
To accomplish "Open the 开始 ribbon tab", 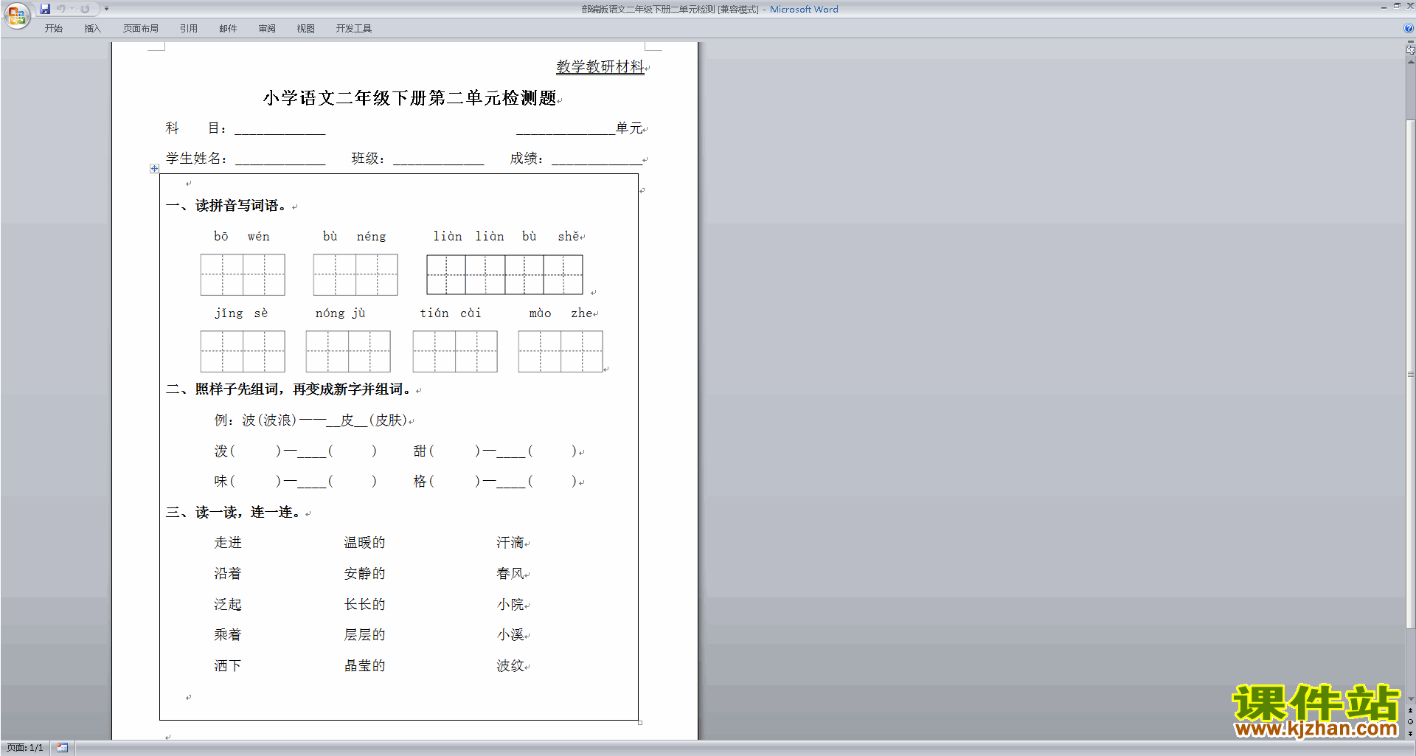I will pyautogui.click(x=53, y=29).
